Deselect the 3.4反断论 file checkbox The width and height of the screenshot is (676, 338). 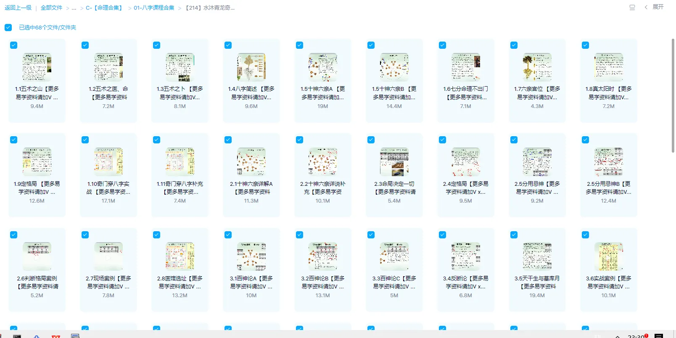[443, 235]
